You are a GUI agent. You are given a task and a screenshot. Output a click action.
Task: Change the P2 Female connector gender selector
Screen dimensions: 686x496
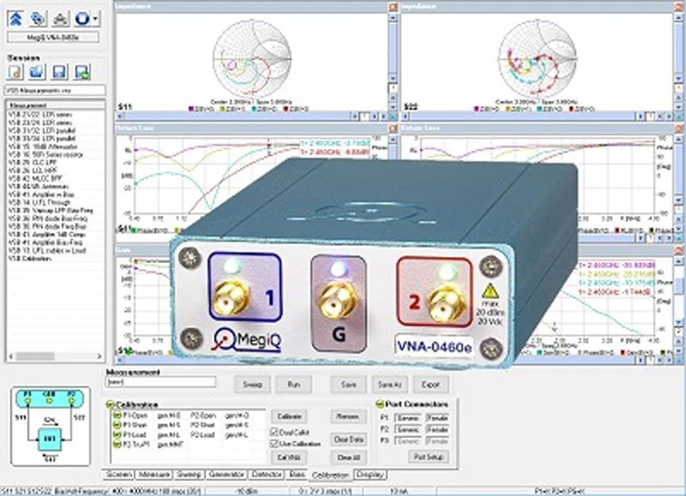437,430
